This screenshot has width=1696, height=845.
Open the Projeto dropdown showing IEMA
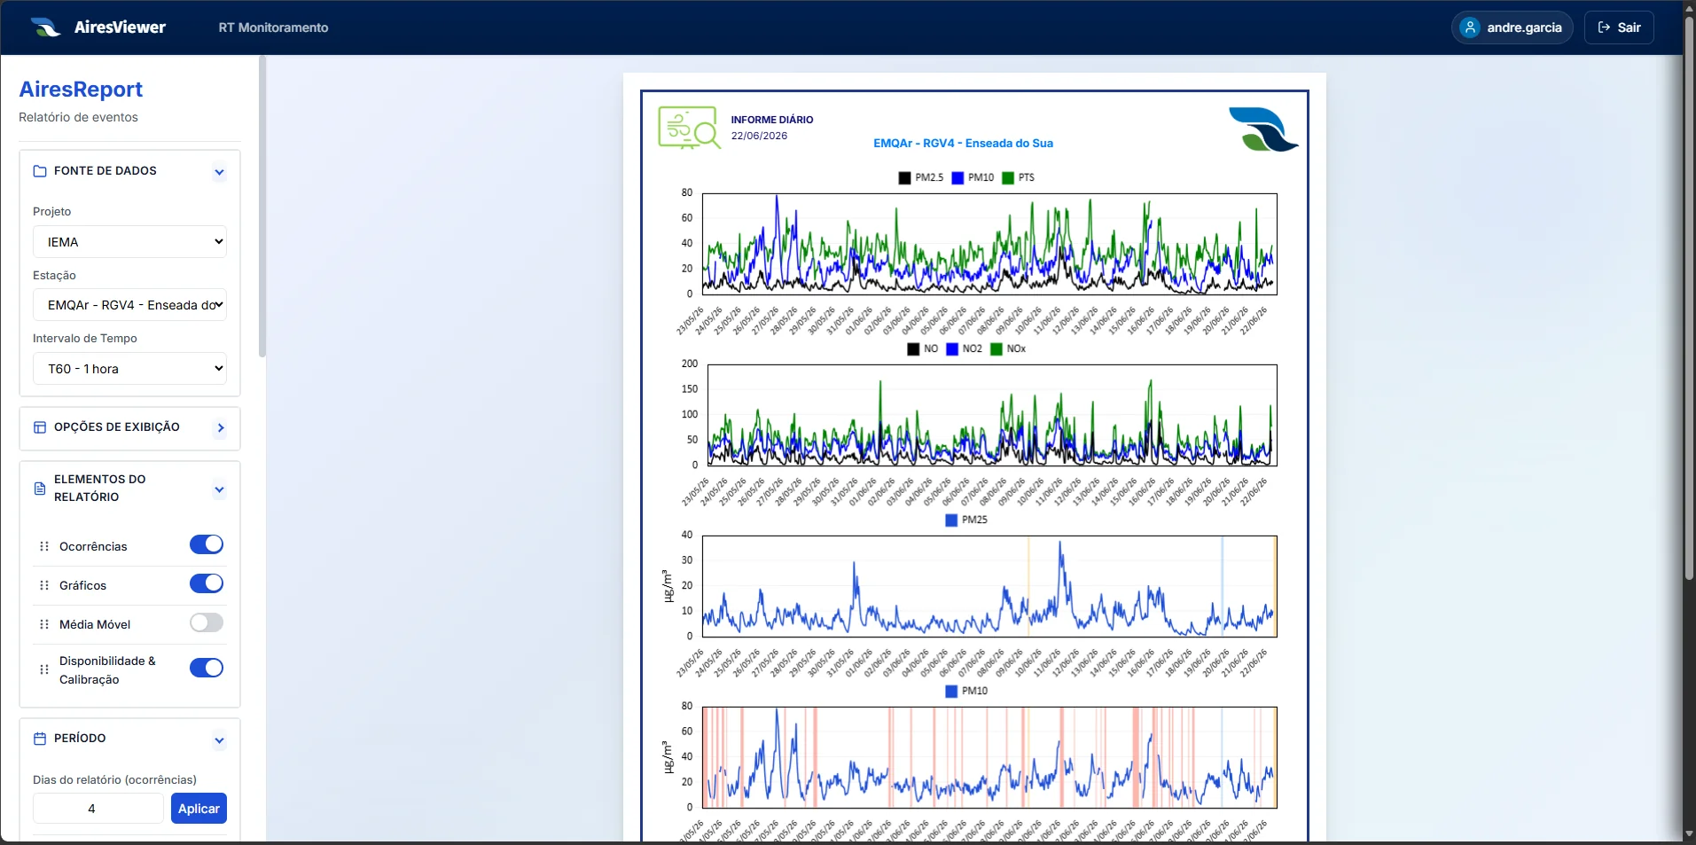[129, 242]
